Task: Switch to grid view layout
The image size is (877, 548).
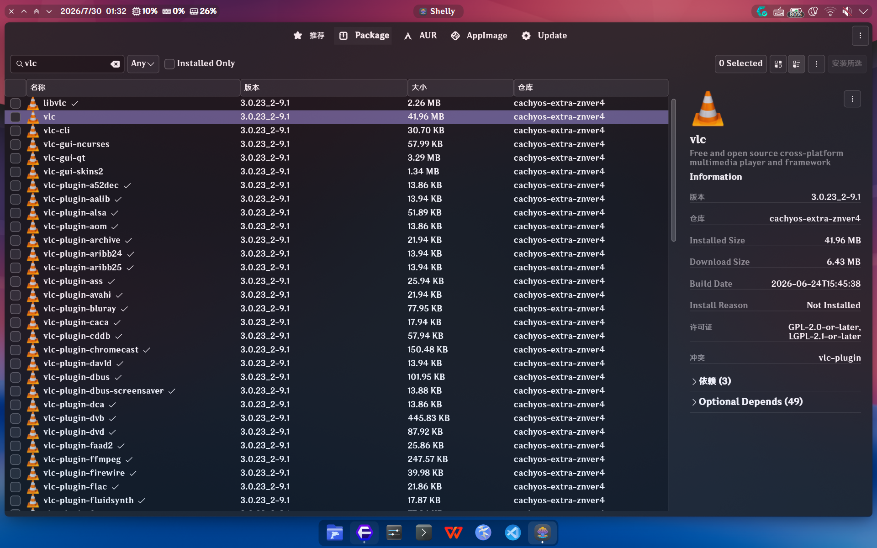Action: [x=778, y=64]
